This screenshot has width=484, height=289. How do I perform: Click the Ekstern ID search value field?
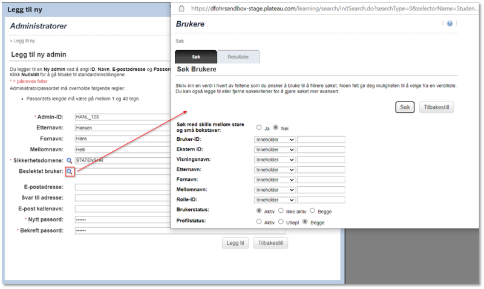click(x=321, y=150)
